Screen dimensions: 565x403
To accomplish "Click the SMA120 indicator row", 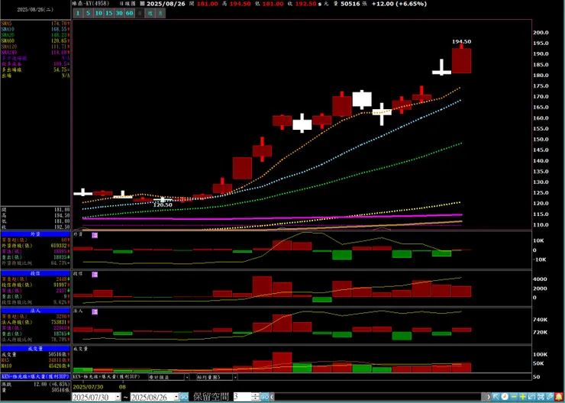I will point(35,47).
